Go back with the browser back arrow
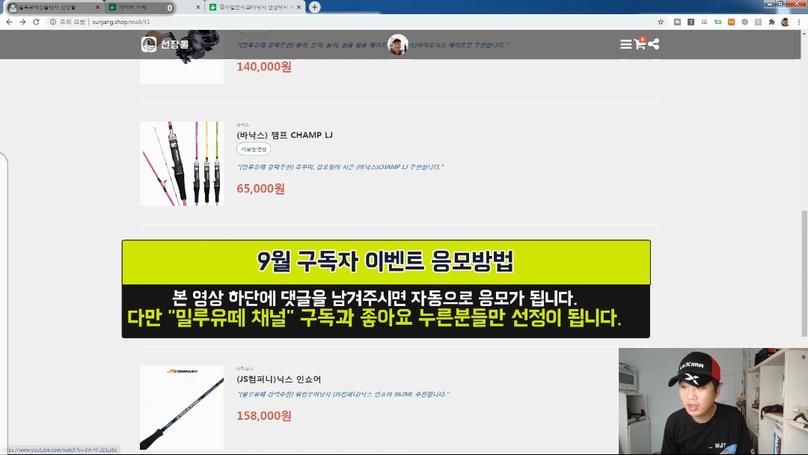Image resolution: width=808 pixels, height=455 pixels. (x=9, y=22)
